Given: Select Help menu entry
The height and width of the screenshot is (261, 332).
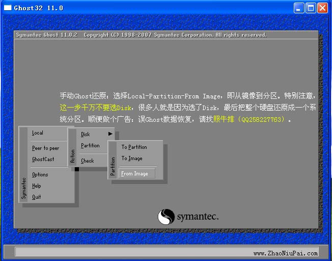Looking at the screenshot, I should (x=37, y=186).
